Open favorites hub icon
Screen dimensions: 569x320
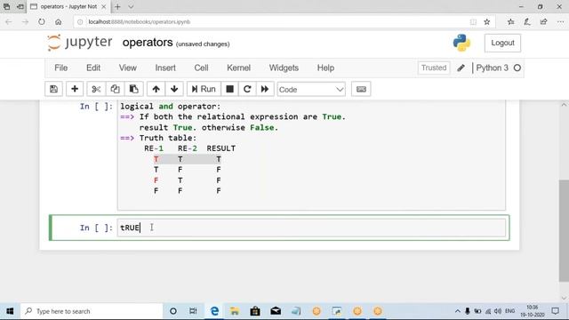(511, 21)
